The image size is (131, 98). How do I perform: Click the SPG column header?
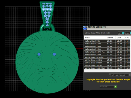tap(127, 38)
